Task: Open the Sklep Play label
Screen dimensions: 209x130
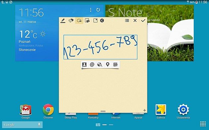Action: tap(71, 117)
